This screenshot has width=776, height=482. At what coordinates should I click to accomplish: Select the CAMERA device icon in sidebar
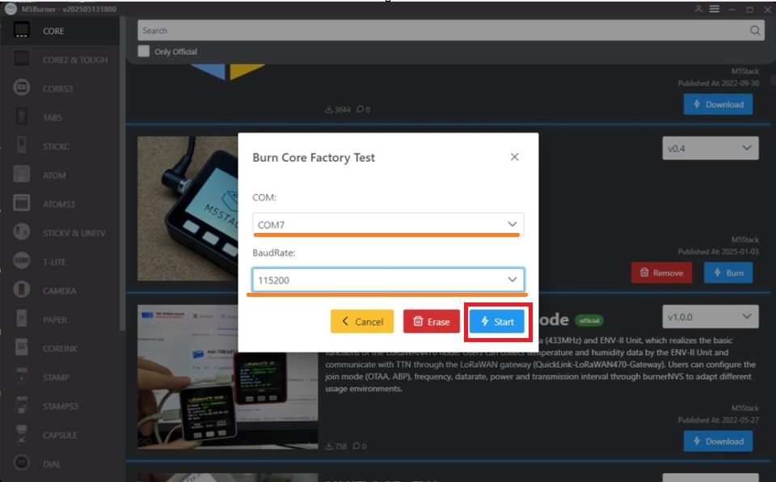point(22,290)
